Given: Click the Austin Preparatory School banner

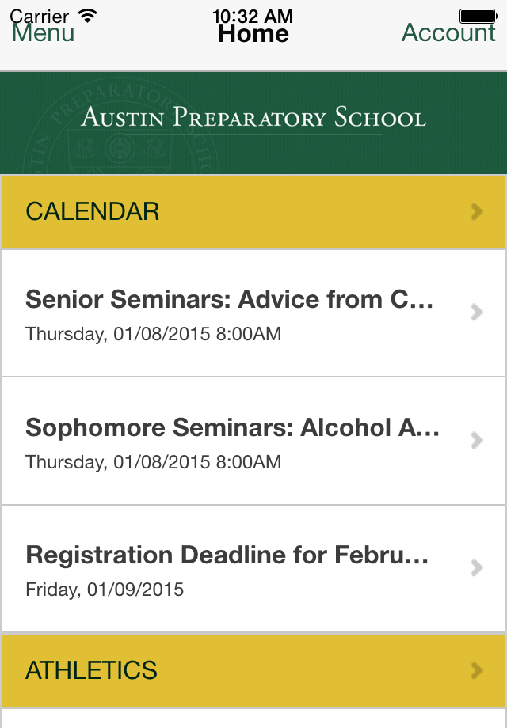Looking at the screenshot, I should (x=253, y=123).
